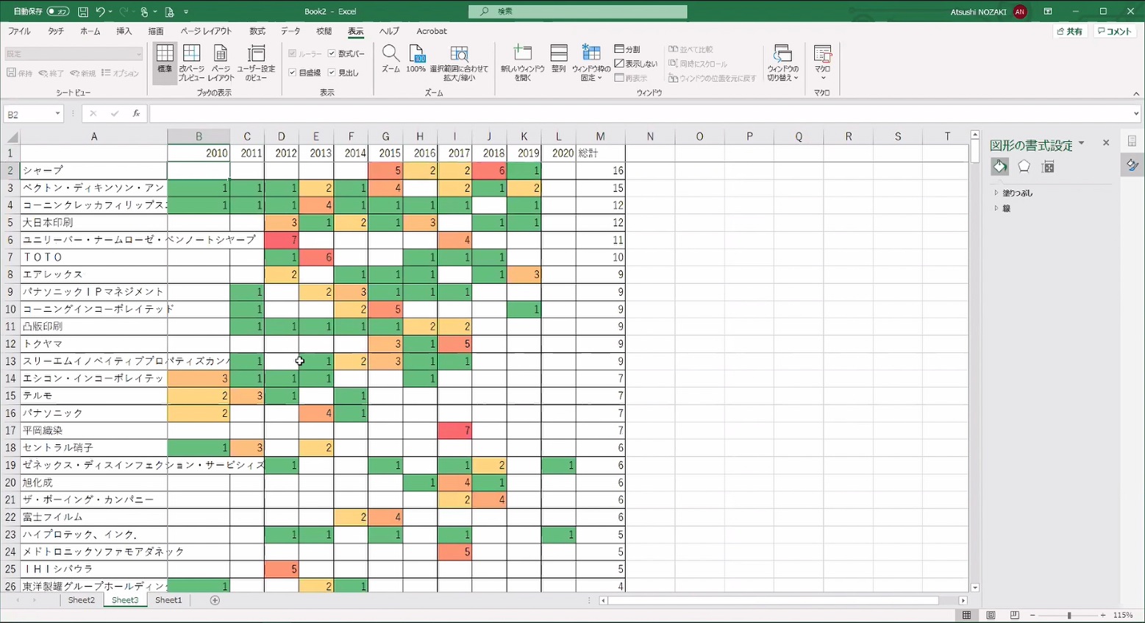The image size is (1145, 623).
Task: Click the ルーラー ruler checkbox
Action: point(293,54)
